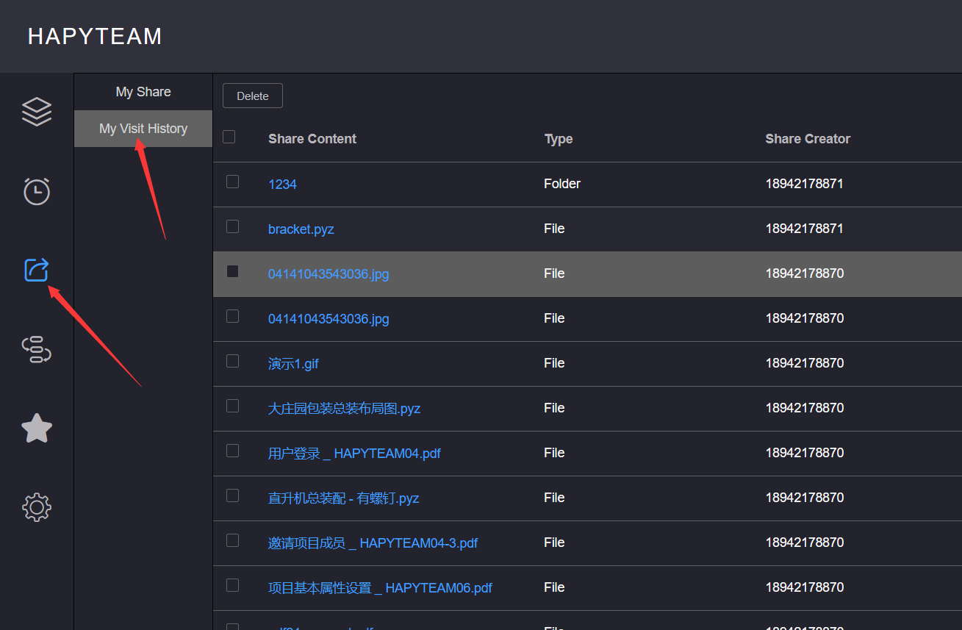
Task: Select the checkbox for 邀请项目成员 _ HAPYTEAM04-3.pdf
Action: 233,540
